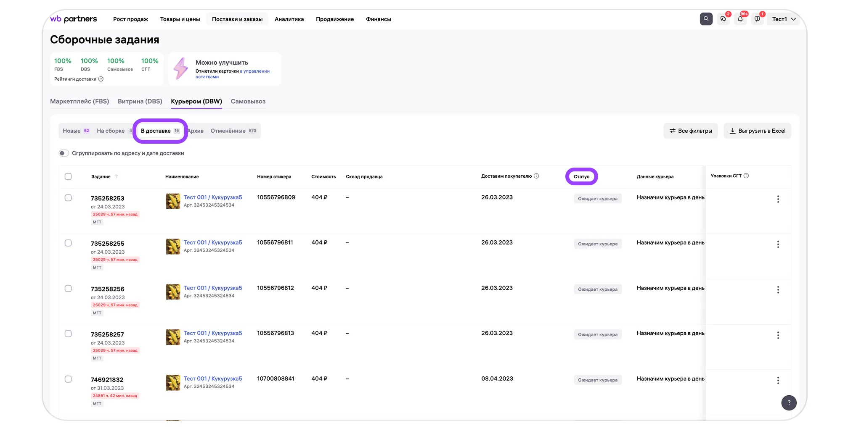Open info icon beside Рейтинги доставки
The height and width of the screenshot is (431, 848).
(x=101, y=79)
